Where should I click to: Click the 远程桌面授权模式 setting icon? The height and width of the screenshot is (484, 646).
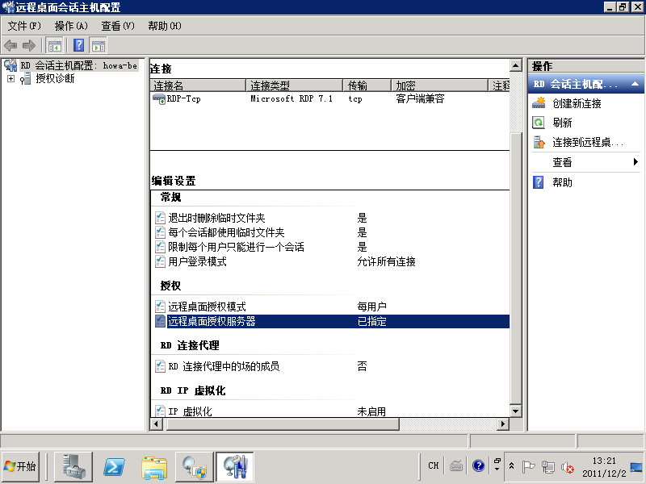tap(160, 307)
